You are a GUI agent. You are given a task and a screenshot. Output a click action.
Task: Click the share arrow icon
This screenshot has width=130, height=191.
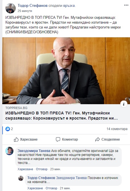coord(97,139)
